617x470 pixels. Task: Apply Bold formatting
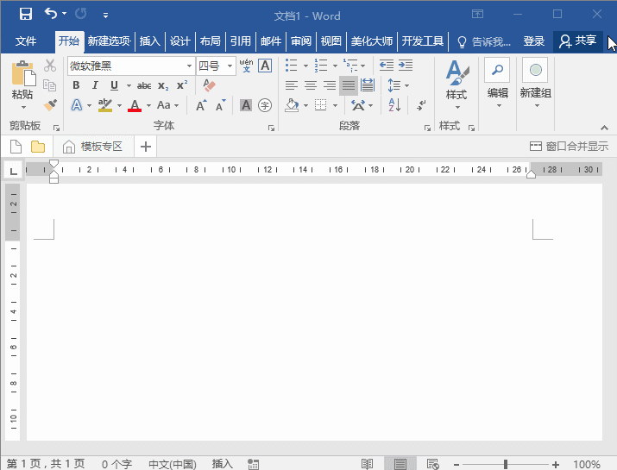76,85
